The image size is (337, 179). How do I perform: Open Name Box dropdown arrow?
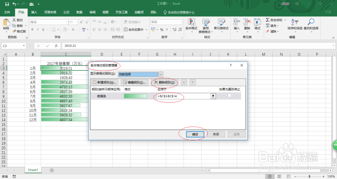(24, 46)
